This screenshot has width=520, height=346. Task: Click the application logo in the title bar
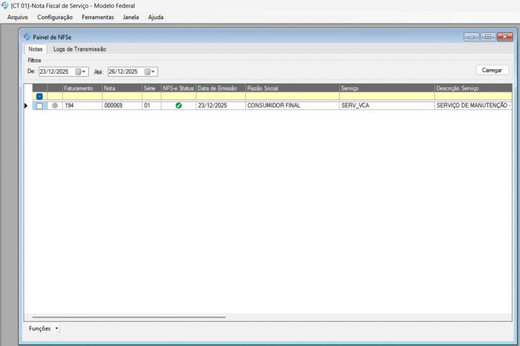[5, 6]
